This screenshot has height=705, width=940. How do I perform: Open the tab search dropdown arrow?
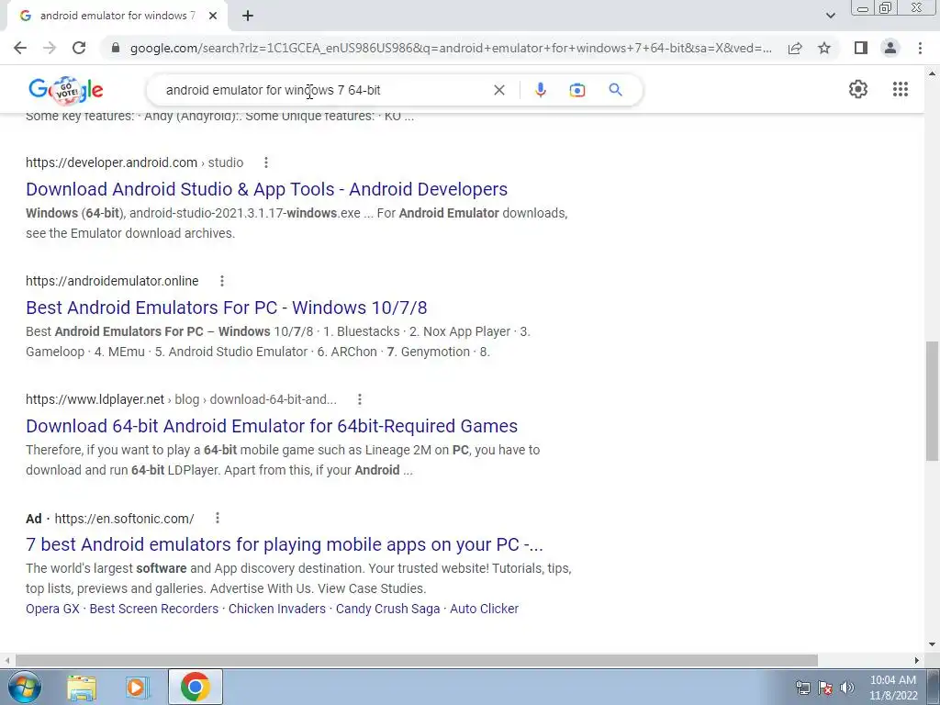coord(830,17)
